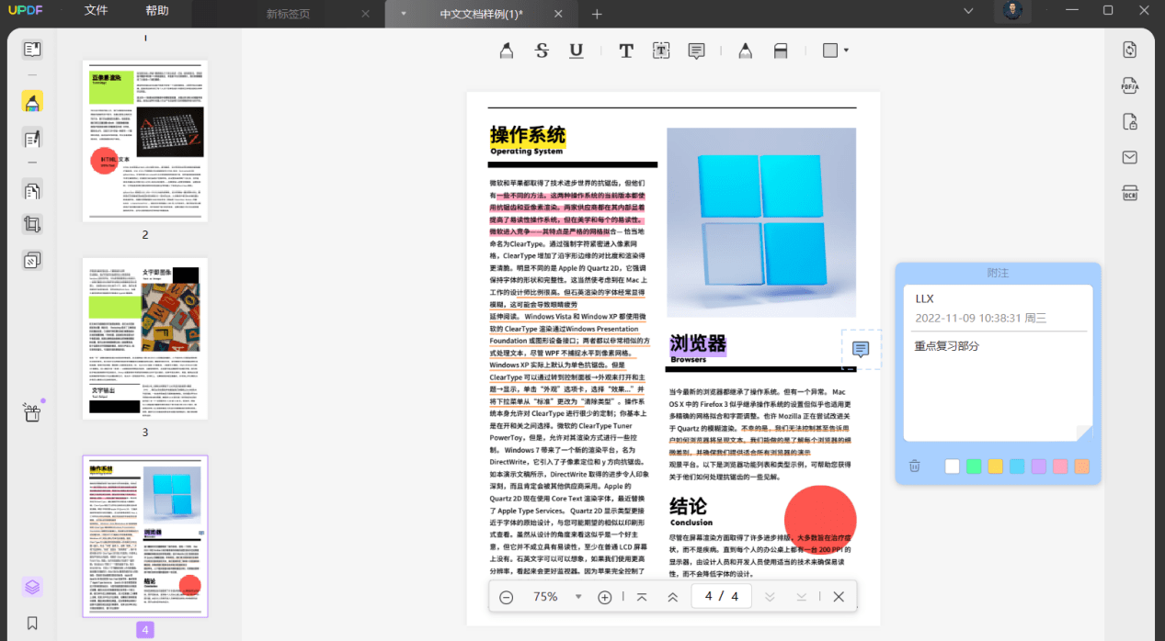Zoom out with minus button
This screenshot has width=1165, height=641.
coord(506,597)
